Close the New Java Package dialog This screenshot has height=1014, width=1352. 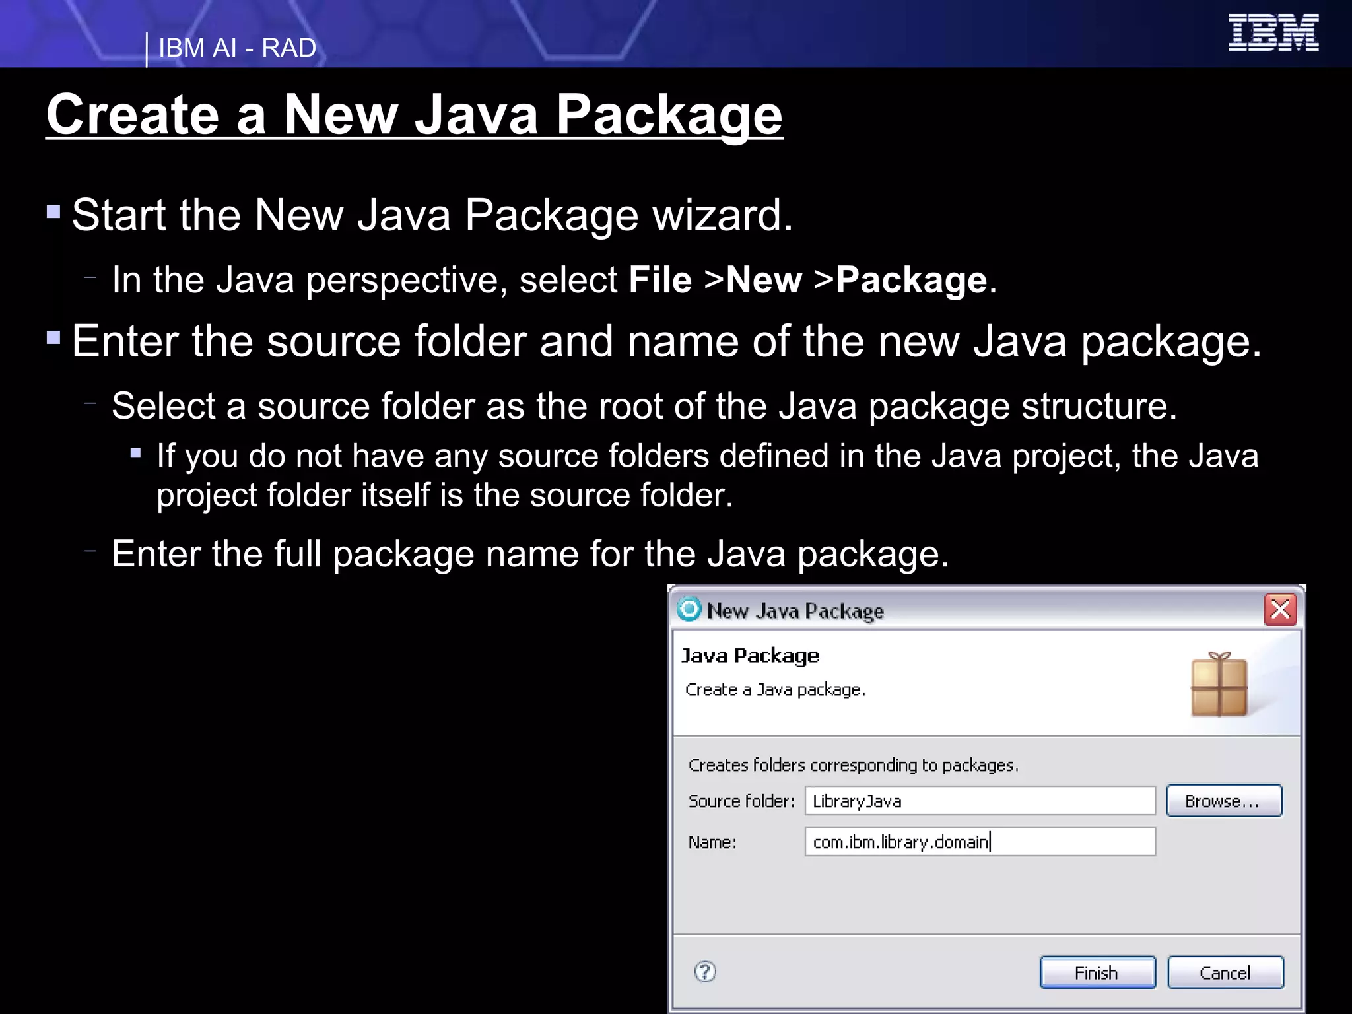click(1280, 609)
